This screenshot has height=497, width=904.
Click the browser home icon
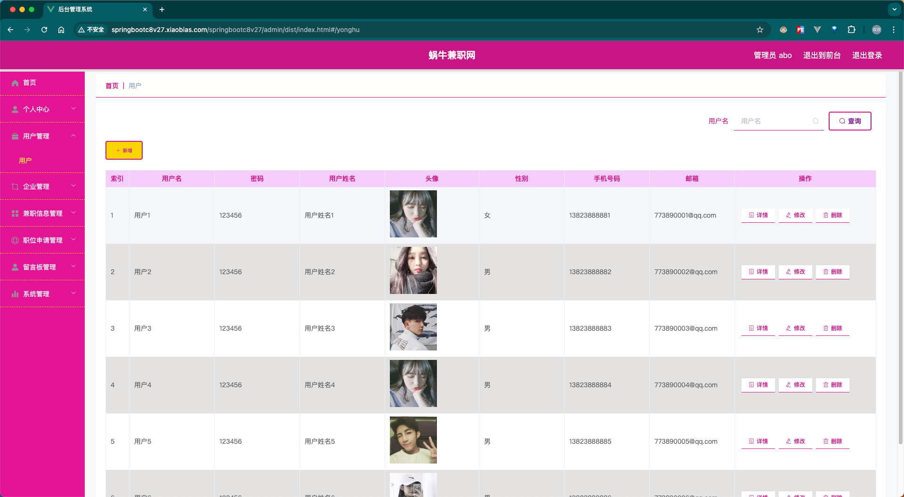click(61, 30)
